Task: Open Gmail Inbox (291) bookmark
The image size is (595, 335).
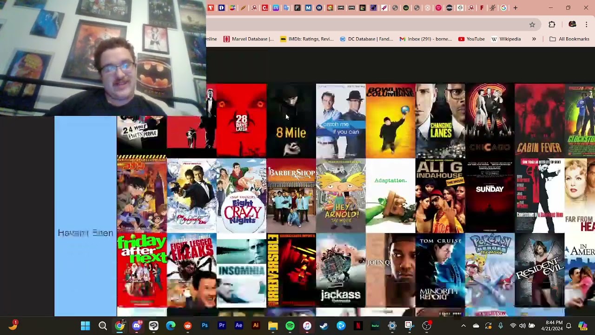Action: tap(425, 39)
